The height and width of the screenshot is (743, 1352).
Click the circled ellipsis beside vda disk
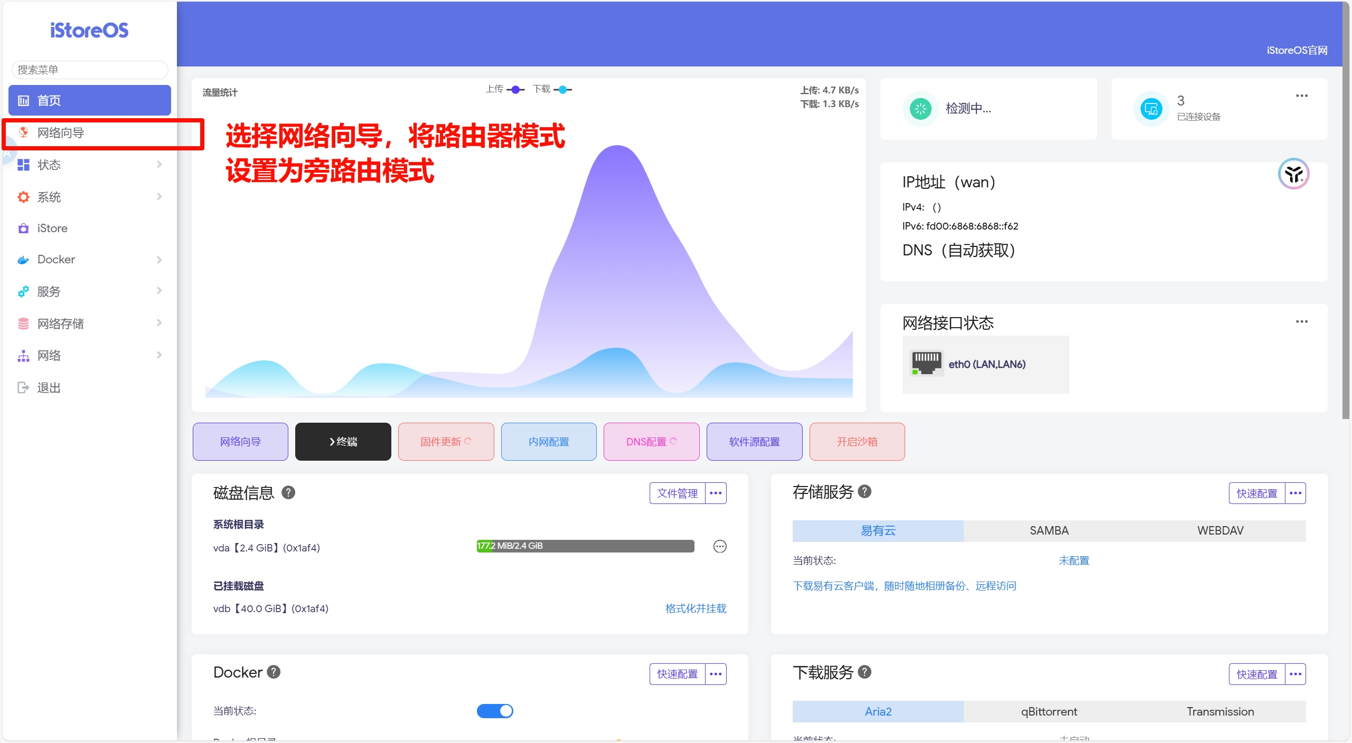tap(720, 546)
